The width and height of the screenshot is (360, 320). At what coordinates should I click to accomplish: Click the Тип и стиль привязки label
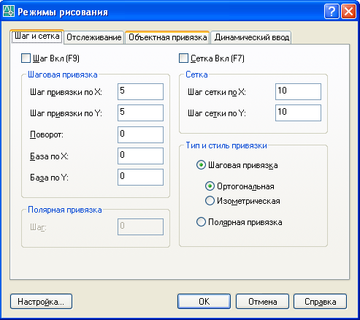[226, 145]
